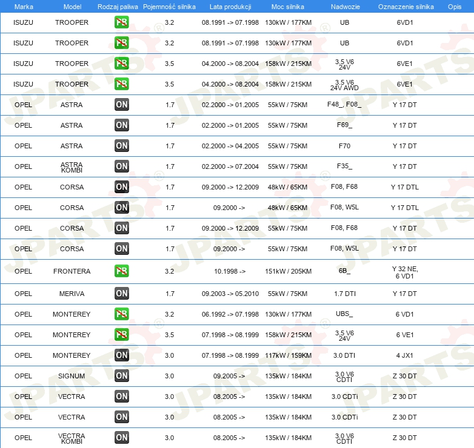Viewport: 474px width, 448px height.
Task: Click production years 02.2000 -> 04.2005
Action: point(230,146)
